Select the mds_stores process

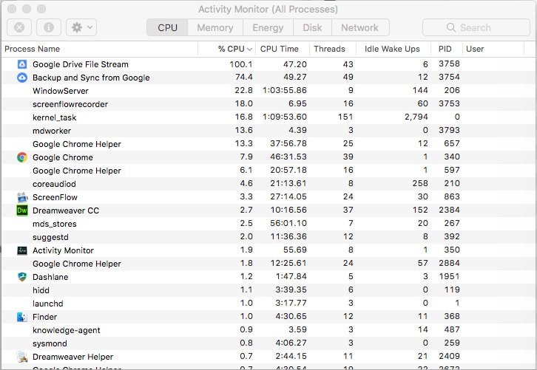55,224
